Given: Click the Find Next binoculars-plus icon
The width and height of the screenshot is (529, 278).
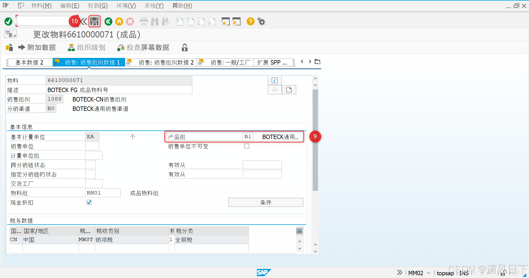Looking at the screenshot, I should click(166, 22).
